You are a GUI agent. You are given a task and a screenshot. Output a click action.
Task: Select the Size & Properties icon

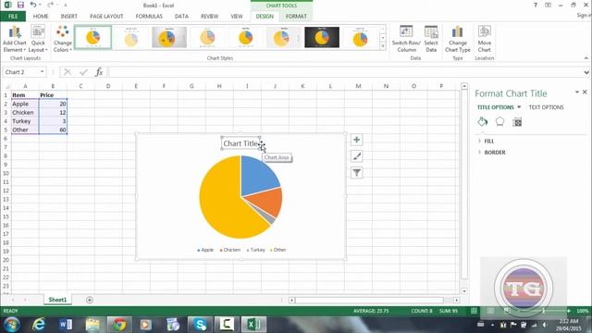[517, 121]
